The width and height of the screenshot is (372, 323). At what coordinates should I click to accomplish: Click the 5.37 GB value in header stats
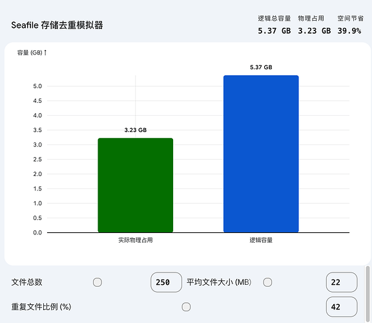click(x=274, y=30)
